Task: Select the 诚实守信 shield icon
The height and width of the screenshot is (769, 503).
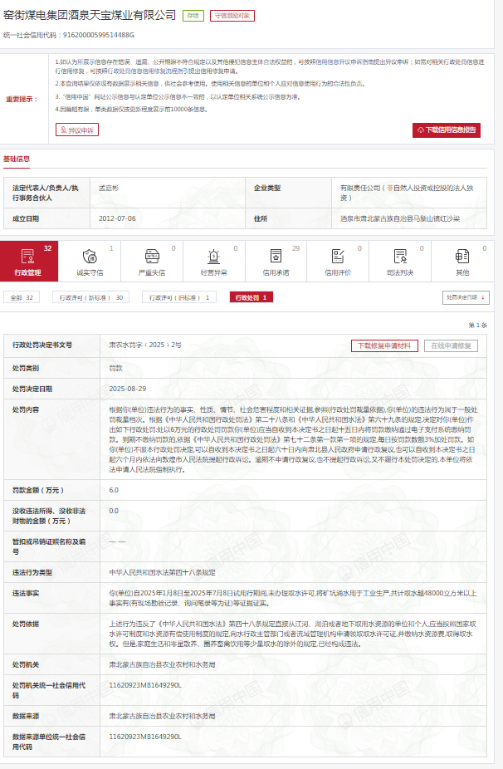Action: click(90, 257)
